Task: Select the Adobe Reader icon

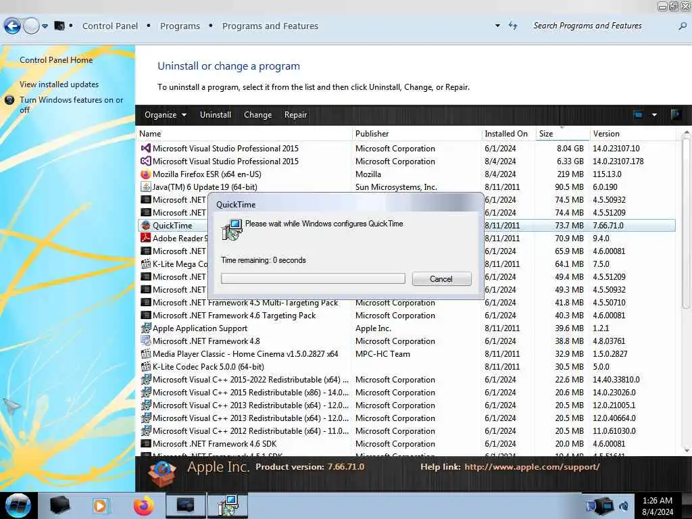Action: (146, 238)
